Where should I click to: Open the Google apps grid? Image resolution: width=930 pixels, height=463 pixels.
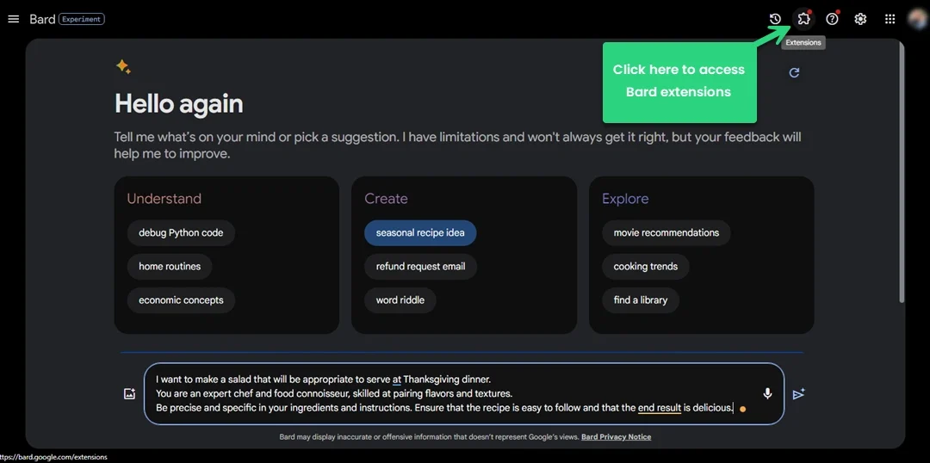pos(890,19)
